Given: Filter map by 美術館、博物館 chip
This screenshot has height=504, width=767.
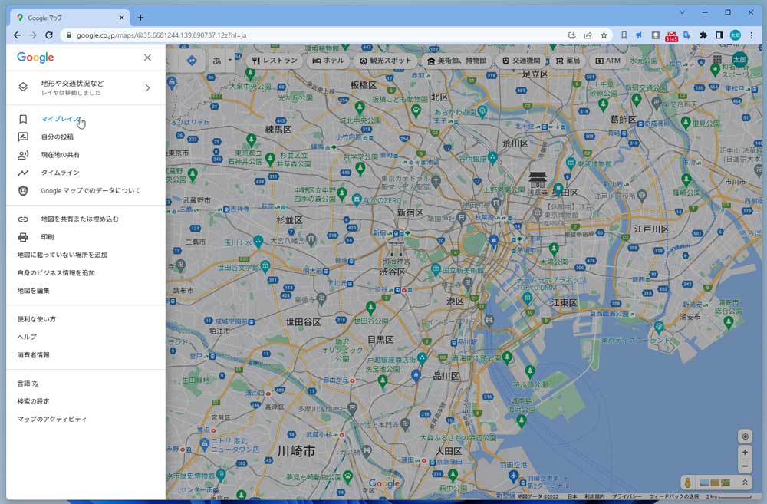Looking at the screenshot, I should click(457, 61).
